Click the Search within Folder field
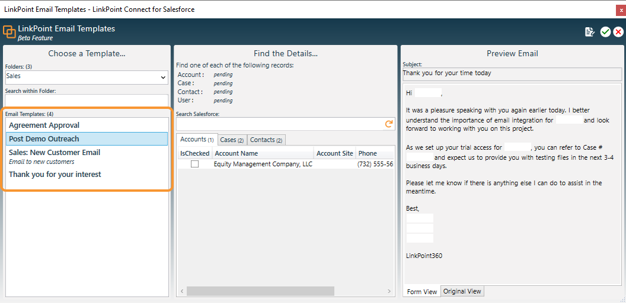 (x=87, y=101)
